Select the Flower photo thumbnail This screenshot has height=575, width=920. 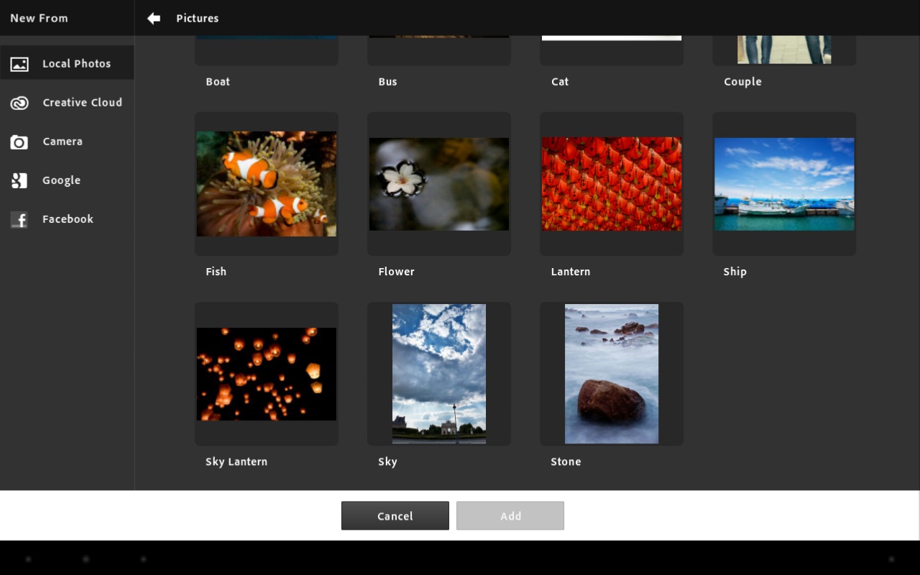(x=439, y=184)
